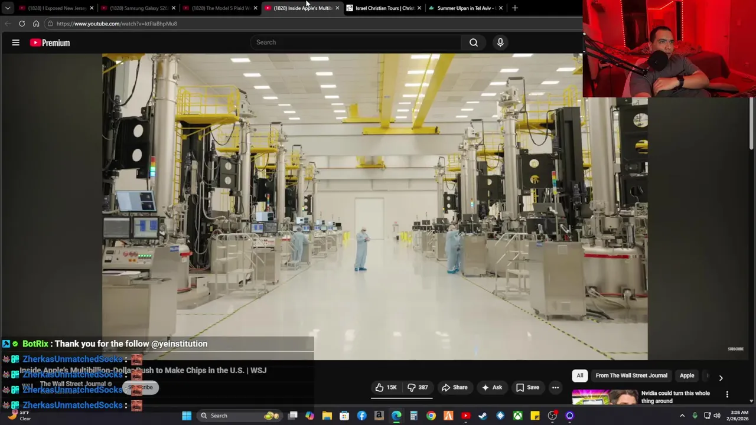Open Microsoft Store from the taskbar
Screen dimensions: 756x425
[x=344, y=416]
